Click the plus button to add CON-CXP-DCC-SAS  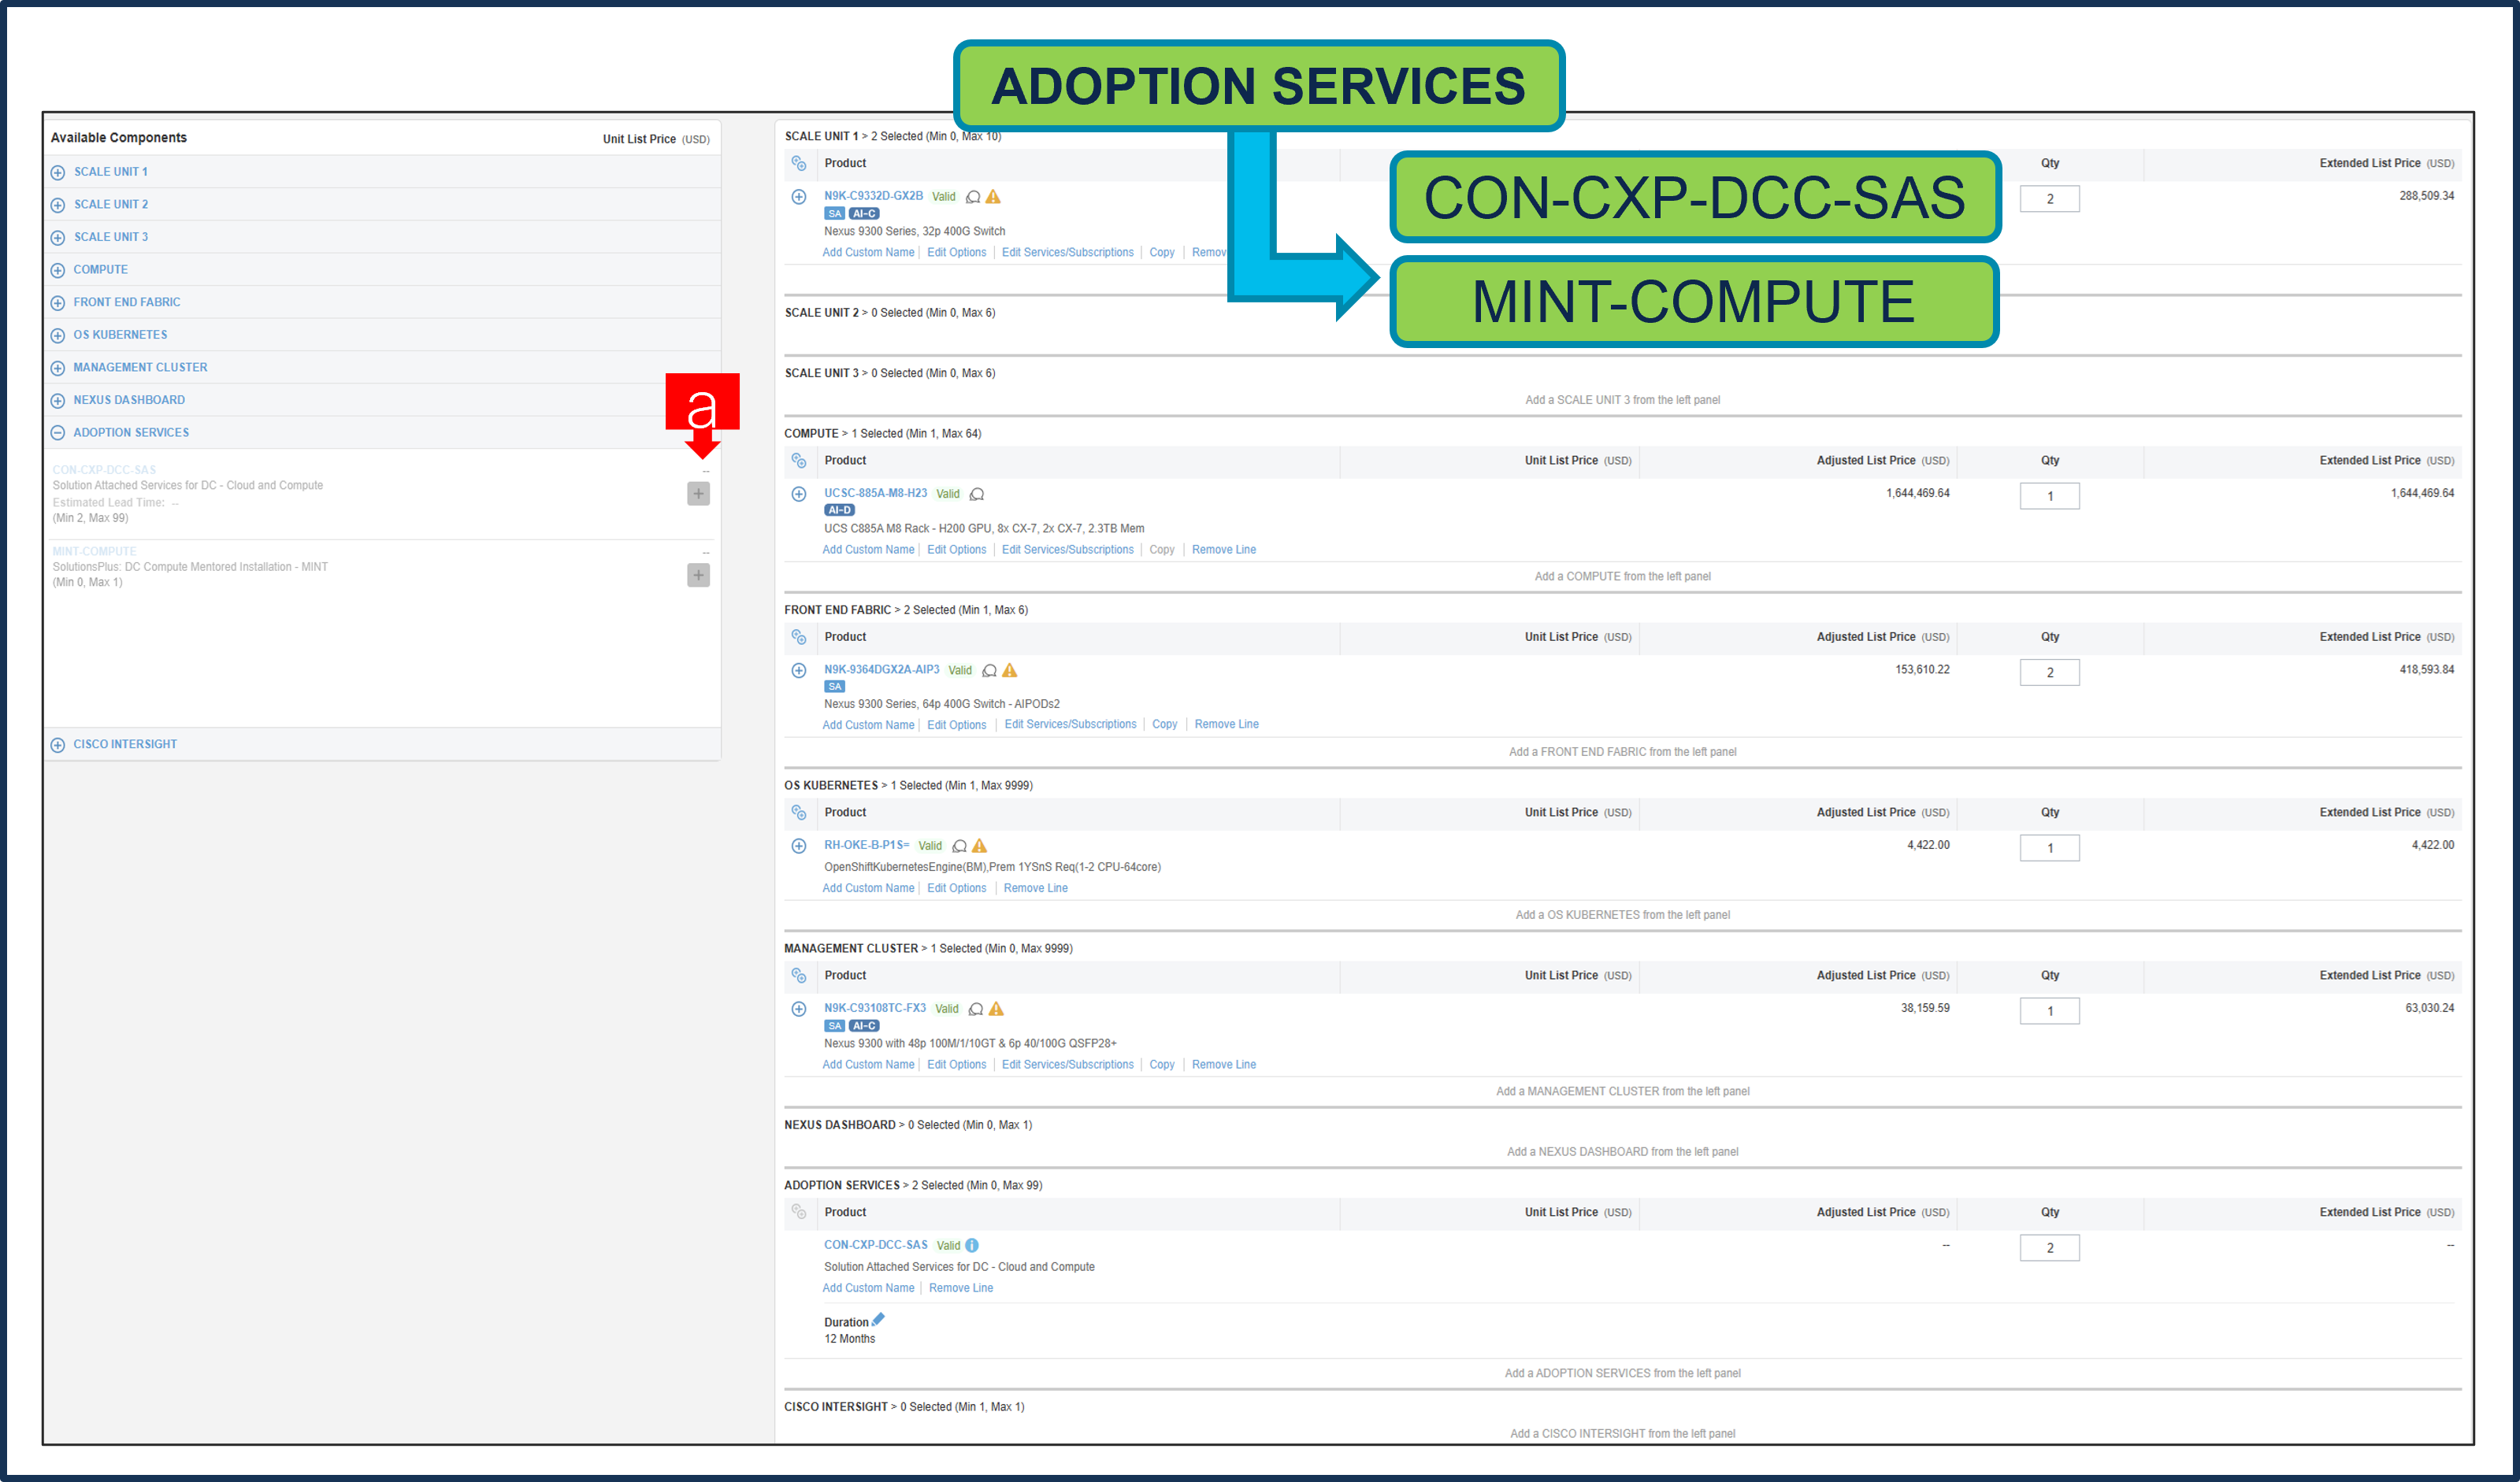[697, 493]
